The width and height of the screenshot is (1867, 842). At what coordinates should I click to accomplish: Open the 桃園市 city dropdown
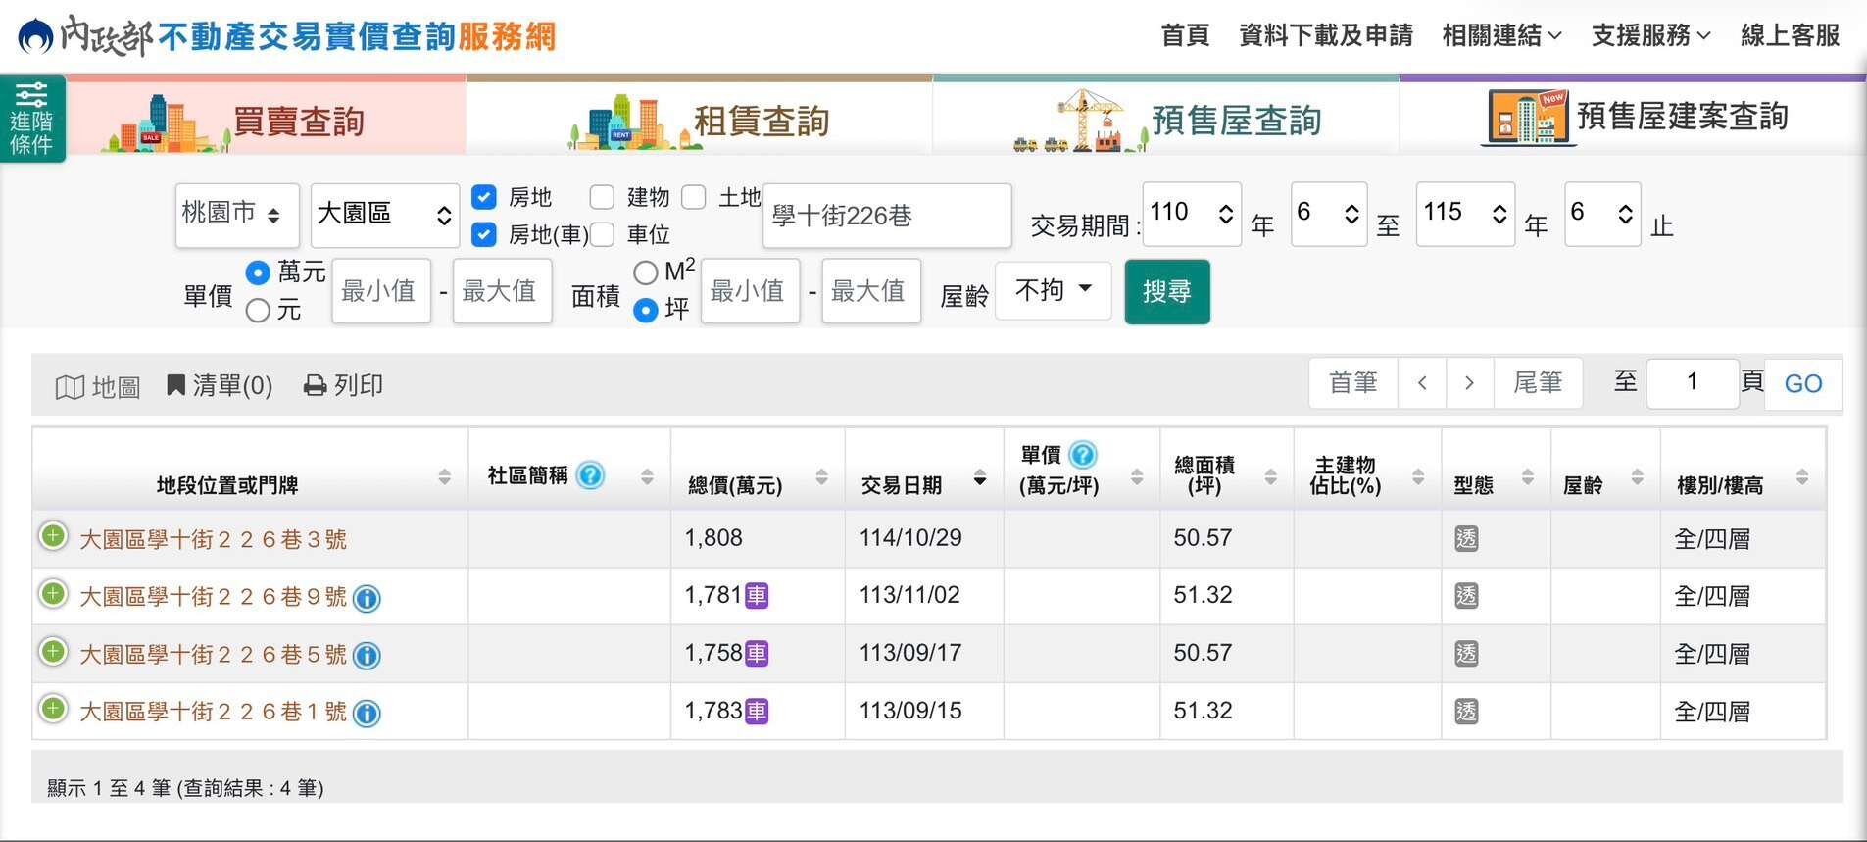coord(237,215)
